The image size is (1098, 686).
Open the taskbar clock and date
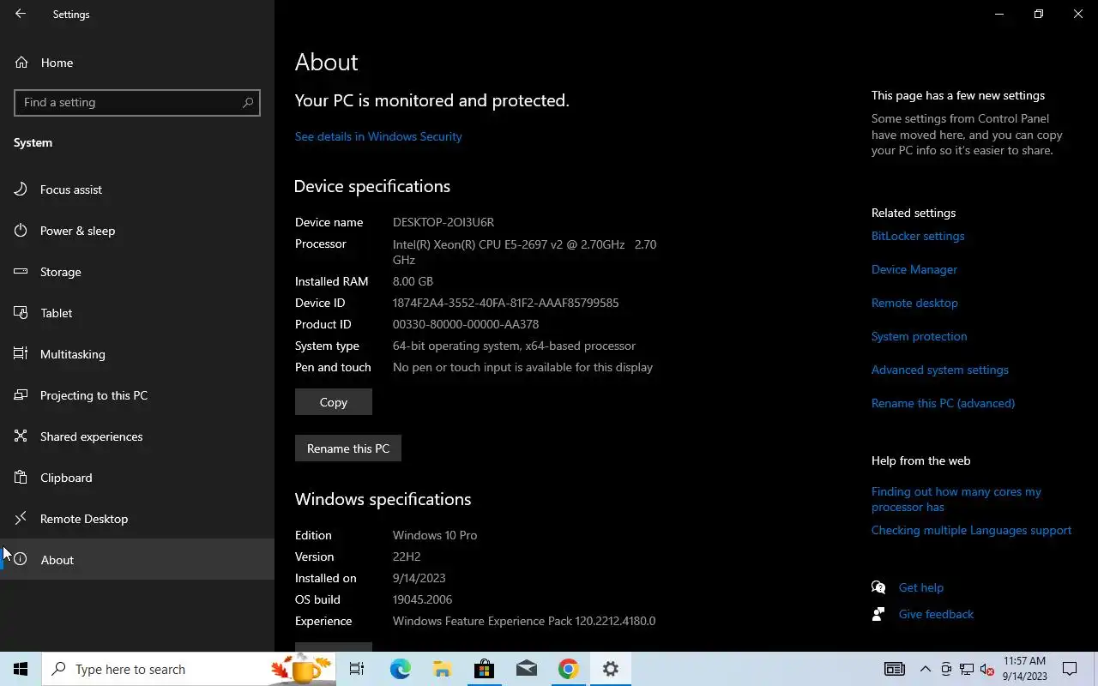pyautogui.click(x=1024, y=669)
